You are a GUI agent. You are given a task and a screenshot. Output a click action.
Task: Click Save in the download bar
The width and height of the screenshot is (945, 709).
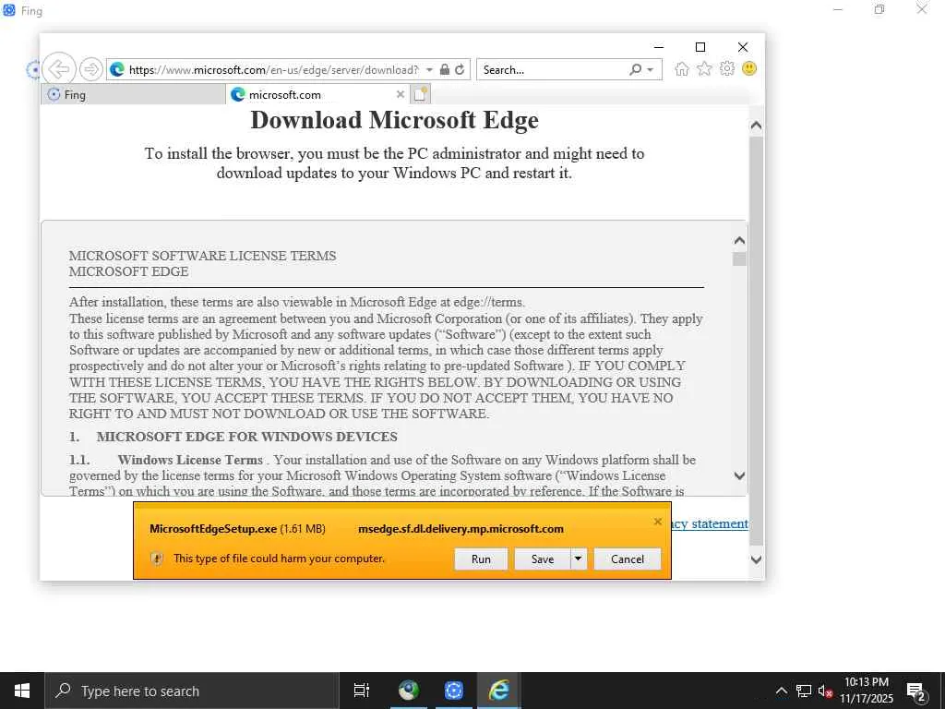click(543, 559)
